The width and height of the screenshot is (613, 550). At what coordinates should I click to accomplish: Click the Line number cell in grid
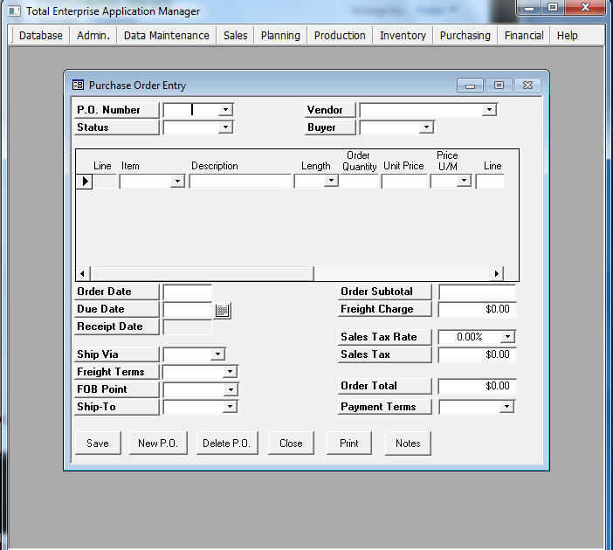[x=105, y=182]
